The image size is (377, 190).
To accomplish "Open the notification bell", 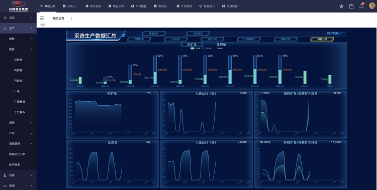I will coord(361,6).
